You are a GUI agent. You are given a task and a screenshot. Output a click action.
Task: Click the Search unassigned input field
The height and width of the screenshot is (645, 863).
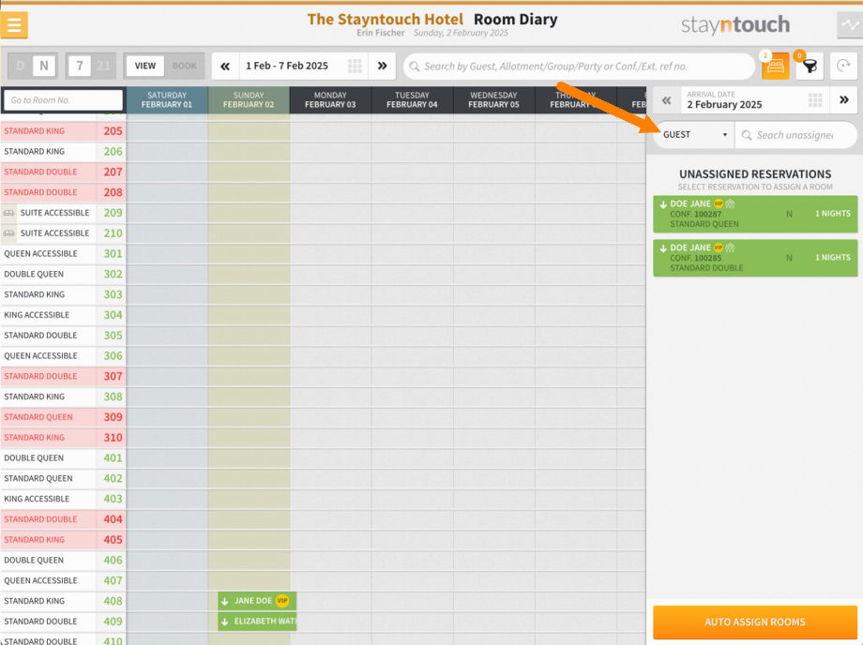pos(795,135)
